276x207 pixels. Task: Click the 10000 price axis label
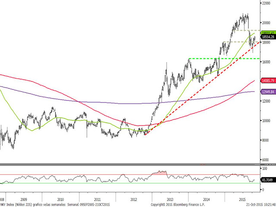pos(266,121)
